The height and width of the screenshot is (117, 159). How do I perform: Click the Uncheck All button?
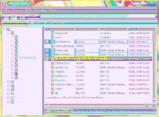[124, 111]
